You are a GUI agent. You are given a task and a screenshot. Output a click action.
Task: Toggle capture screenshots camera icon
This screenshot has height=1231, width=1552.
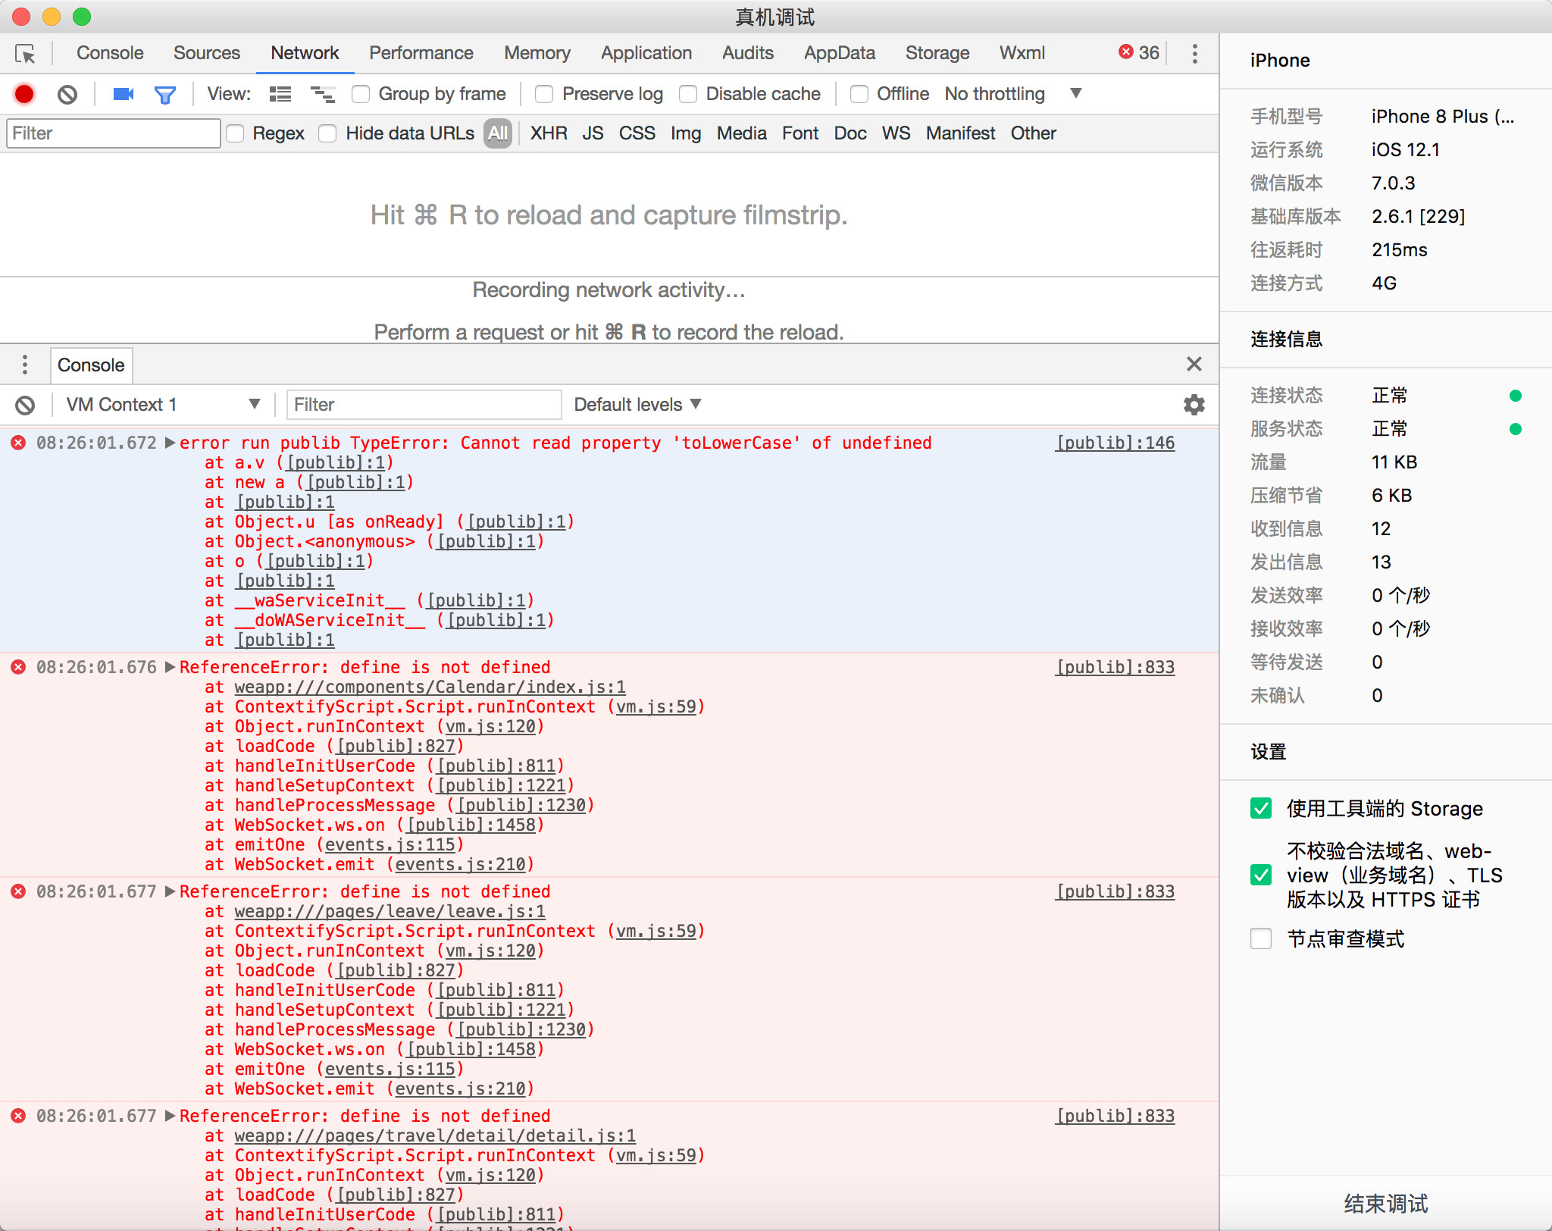tap(123, 94)
